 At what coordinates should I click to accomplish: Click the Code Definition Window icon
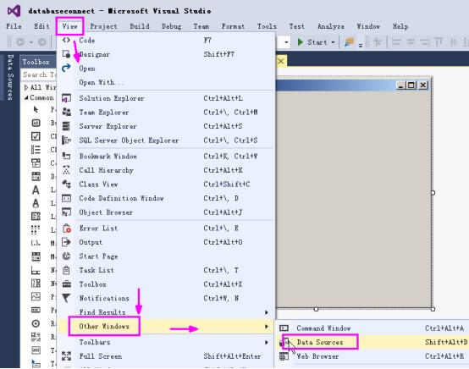tap(66, 198)
